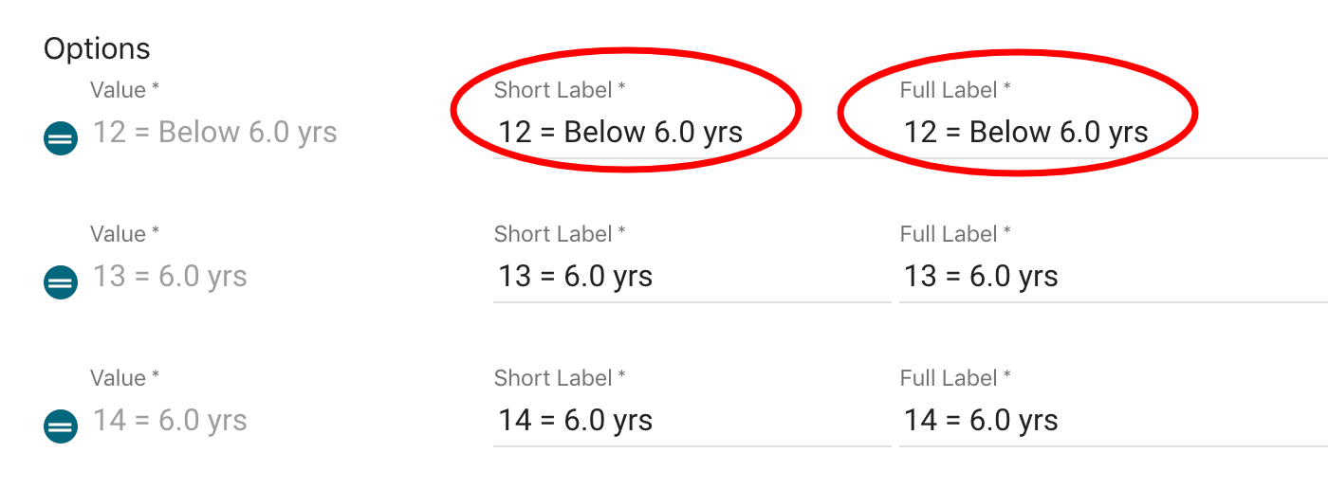This screenshot has width=1328, height=489.
Task: Select the Value field showing 13 = 6.0 yrs
Action: click(x=171, y=277)
